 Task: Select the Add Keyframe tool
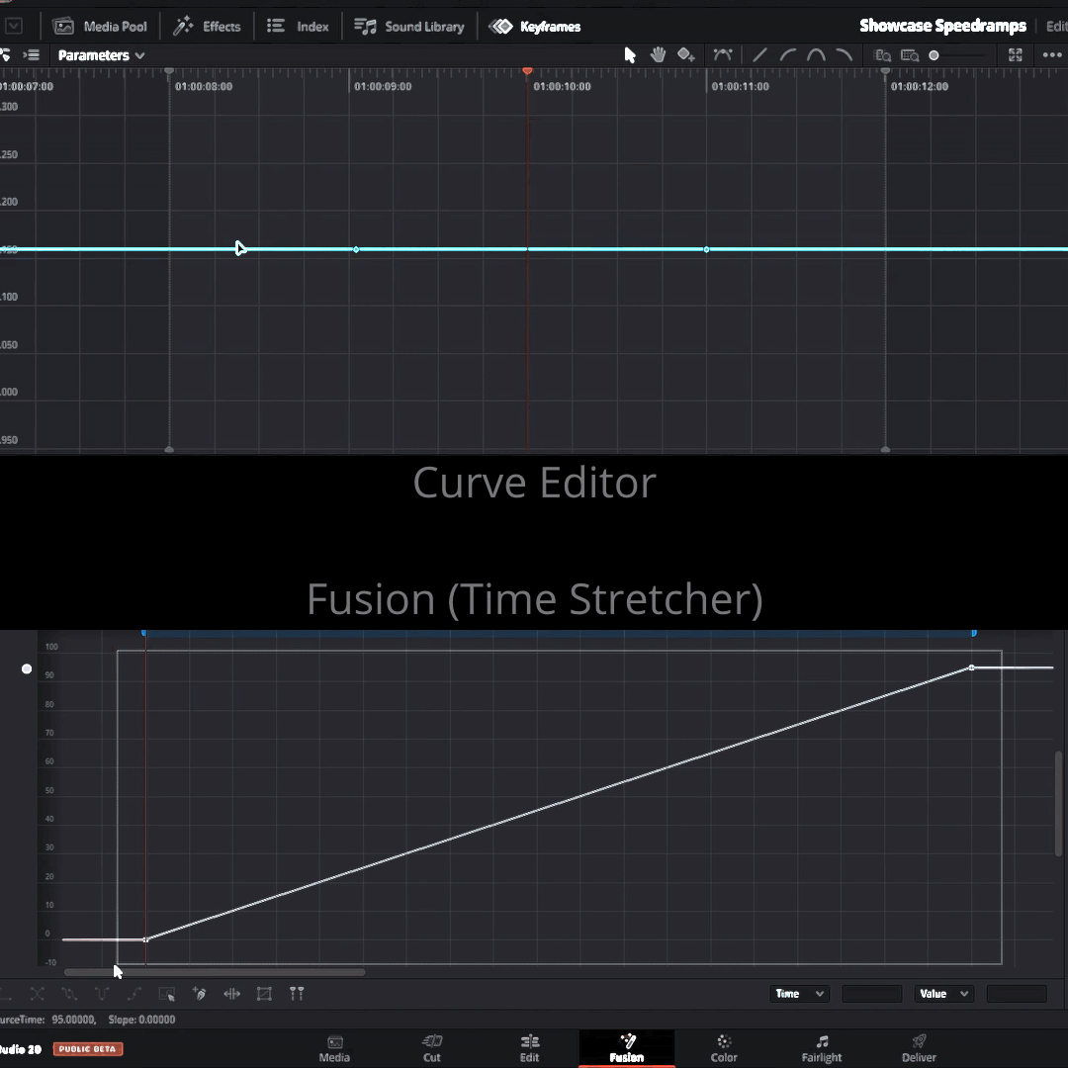686,55
